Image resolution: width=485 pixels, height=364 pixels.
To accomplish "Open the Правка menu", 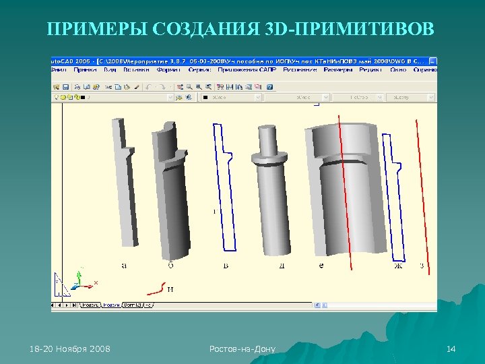I will pyautogui.click(x=85, y=70).
